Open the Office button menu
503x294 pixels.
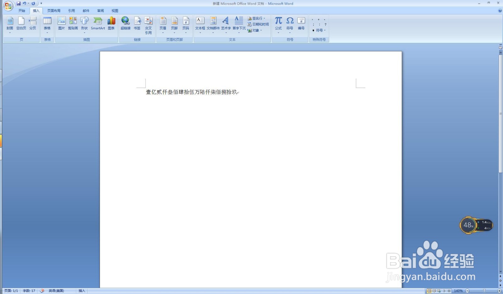tap(8, 5)
